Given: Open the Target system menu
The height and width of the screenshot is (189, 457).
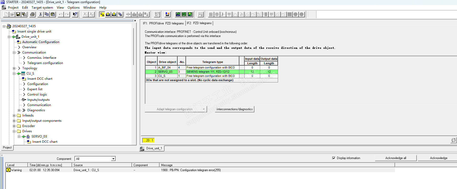Looking at the screenshot, I should [42, 8].
